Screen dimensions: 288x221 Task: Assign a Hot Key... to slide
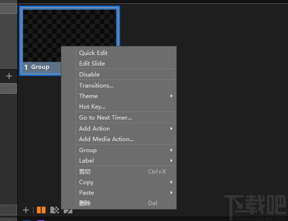pyautogui.click(x=92, y=107)
